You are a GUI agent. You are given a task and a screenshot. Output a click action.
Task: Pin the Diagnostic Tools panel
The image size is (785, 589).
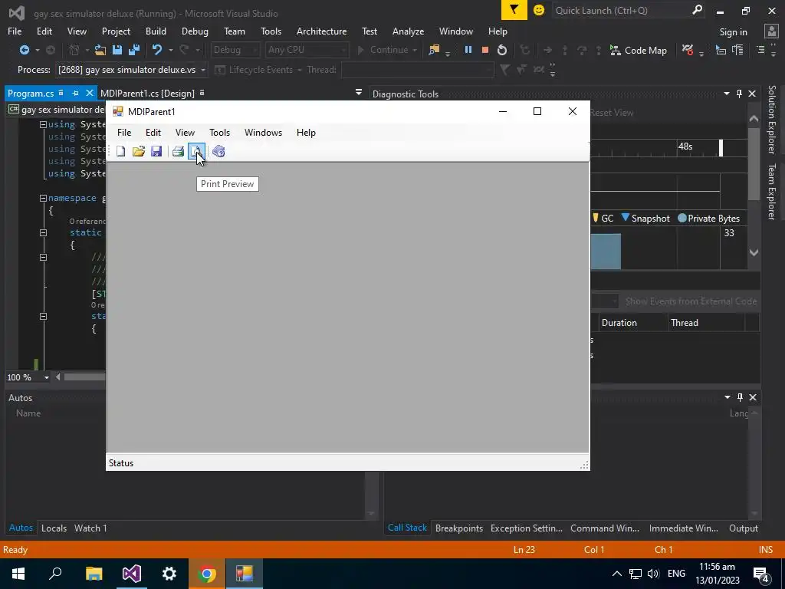(740, 94)
